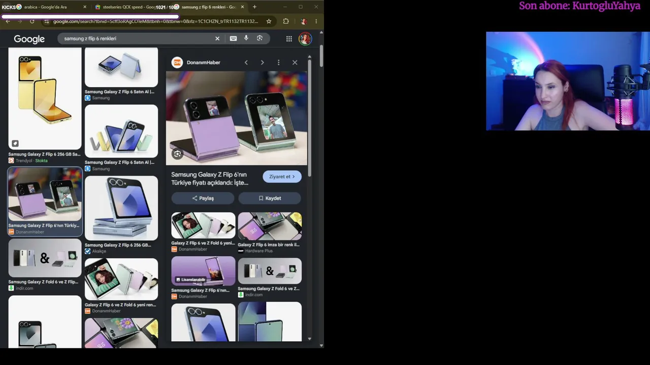Image resolution: width=650 pixels, height=365 pixels.
Task: Select the samsung z flip 6 renkleri tab
Action: 208,7
